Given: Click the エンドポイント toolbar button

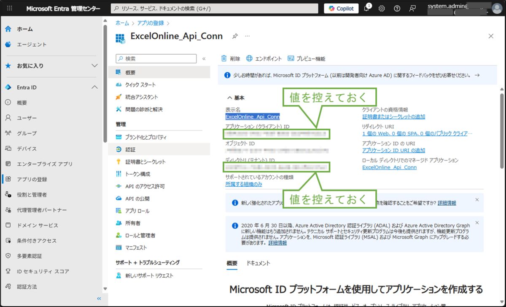Looking at the screenshot, I should point(264,59).
